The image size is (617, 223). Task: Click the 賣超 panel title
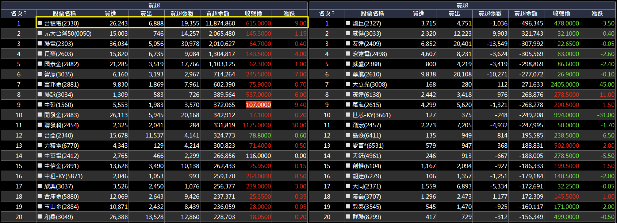[462, 5]
